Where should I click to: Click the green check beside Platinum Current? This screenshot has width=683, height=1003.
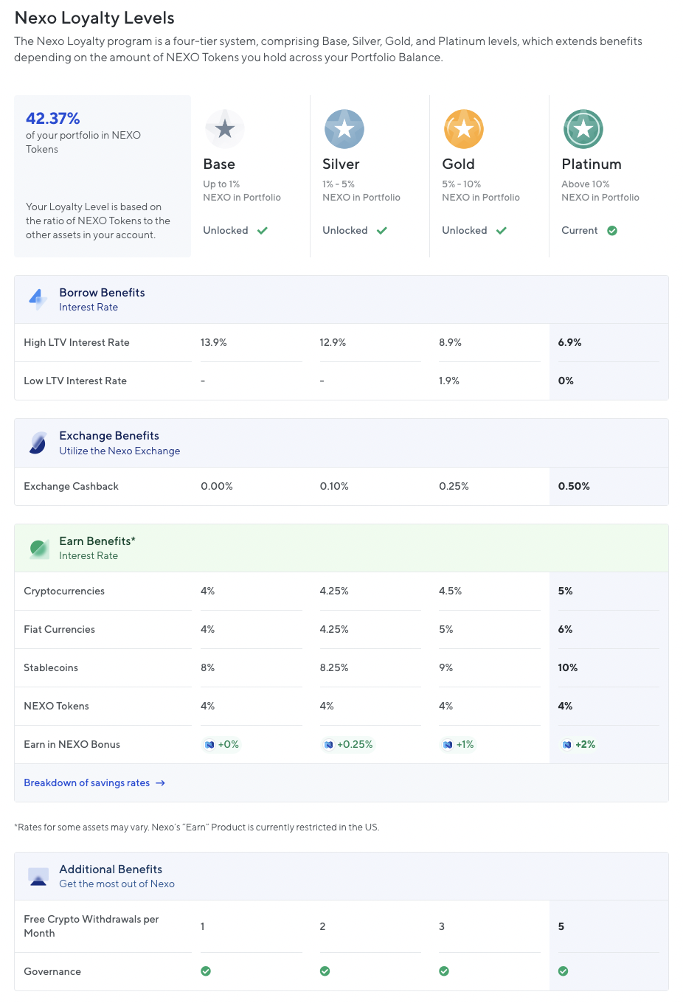pyautogui.click(x=612, y=231)
